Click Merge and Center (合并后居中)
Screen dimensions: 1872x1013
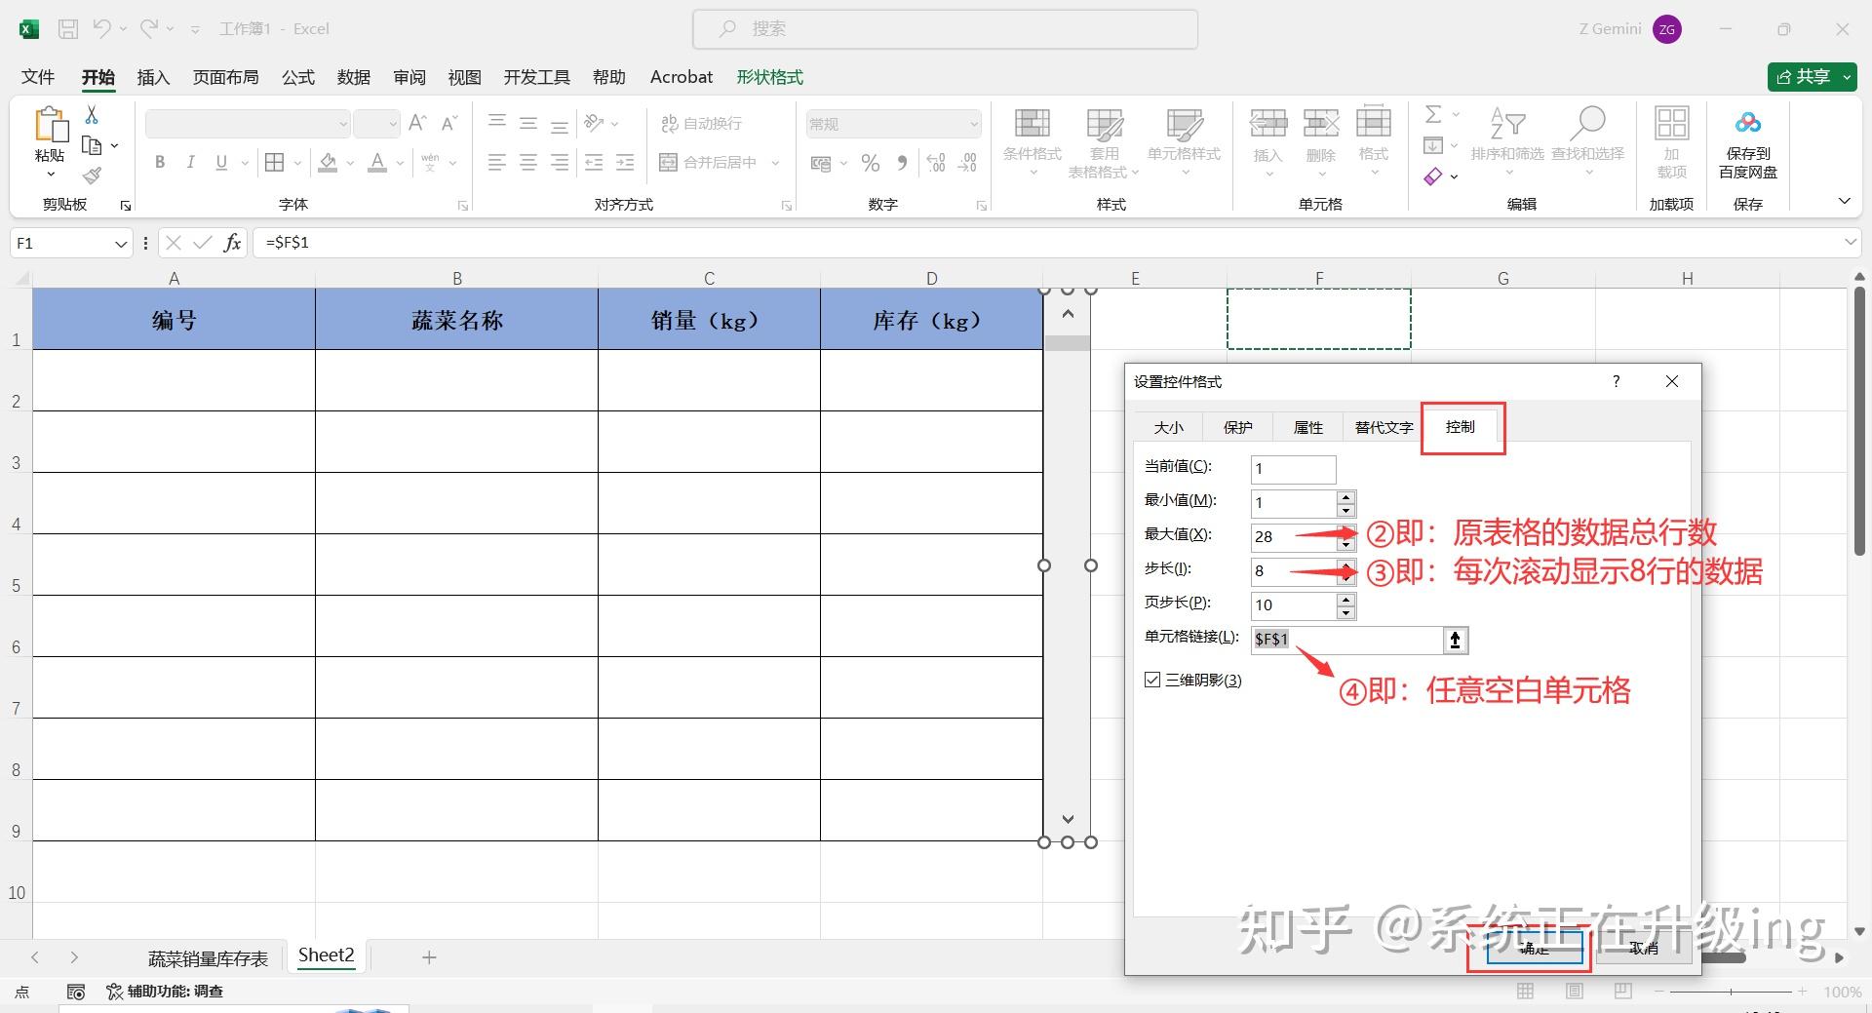tap(709, 162)
